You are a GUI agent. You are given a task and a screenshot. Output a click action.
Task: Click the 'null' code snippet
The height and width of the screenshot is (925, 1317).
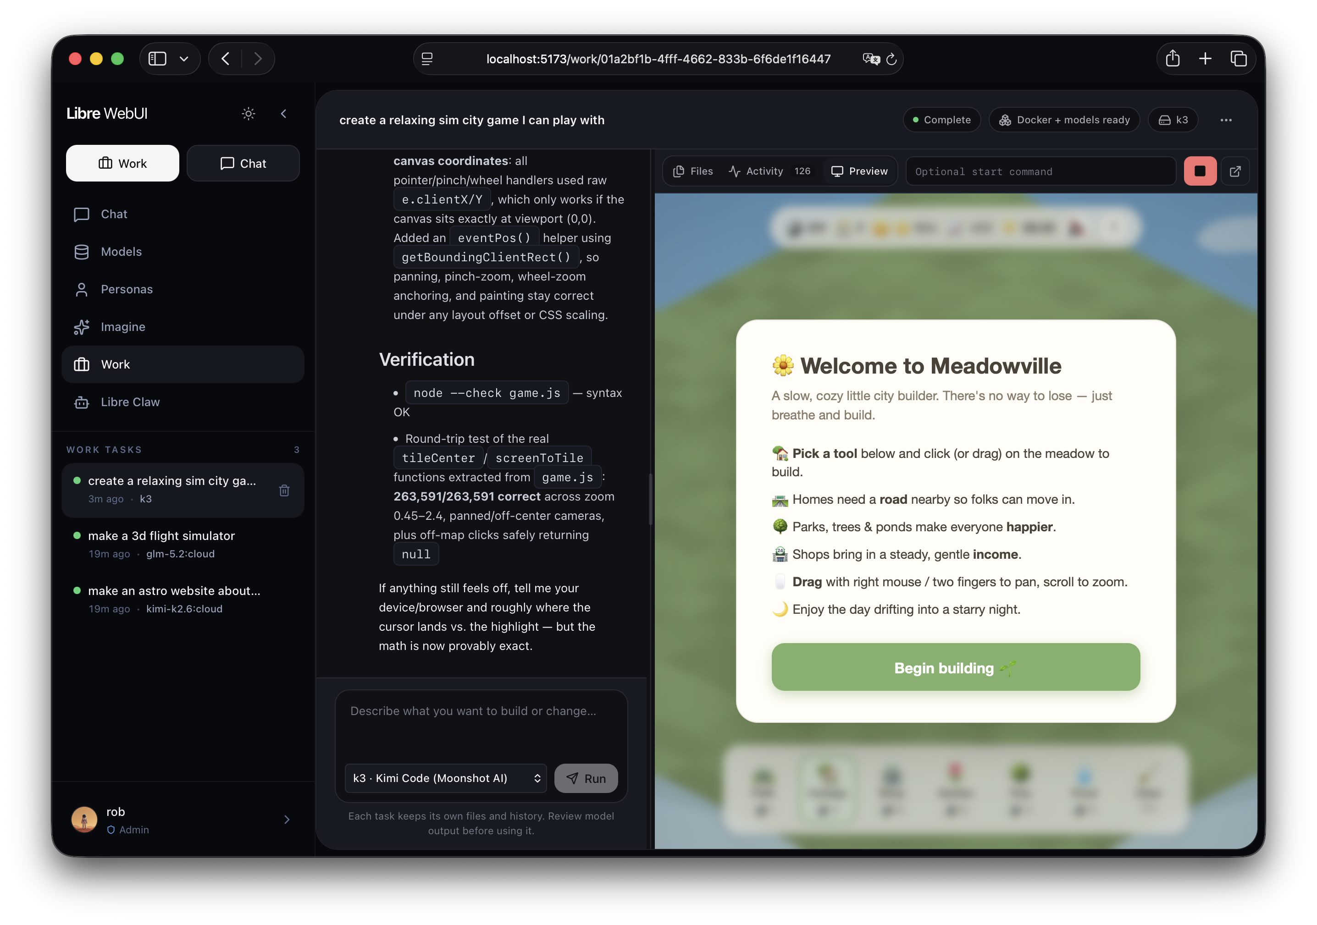click(x=416, y=554)
